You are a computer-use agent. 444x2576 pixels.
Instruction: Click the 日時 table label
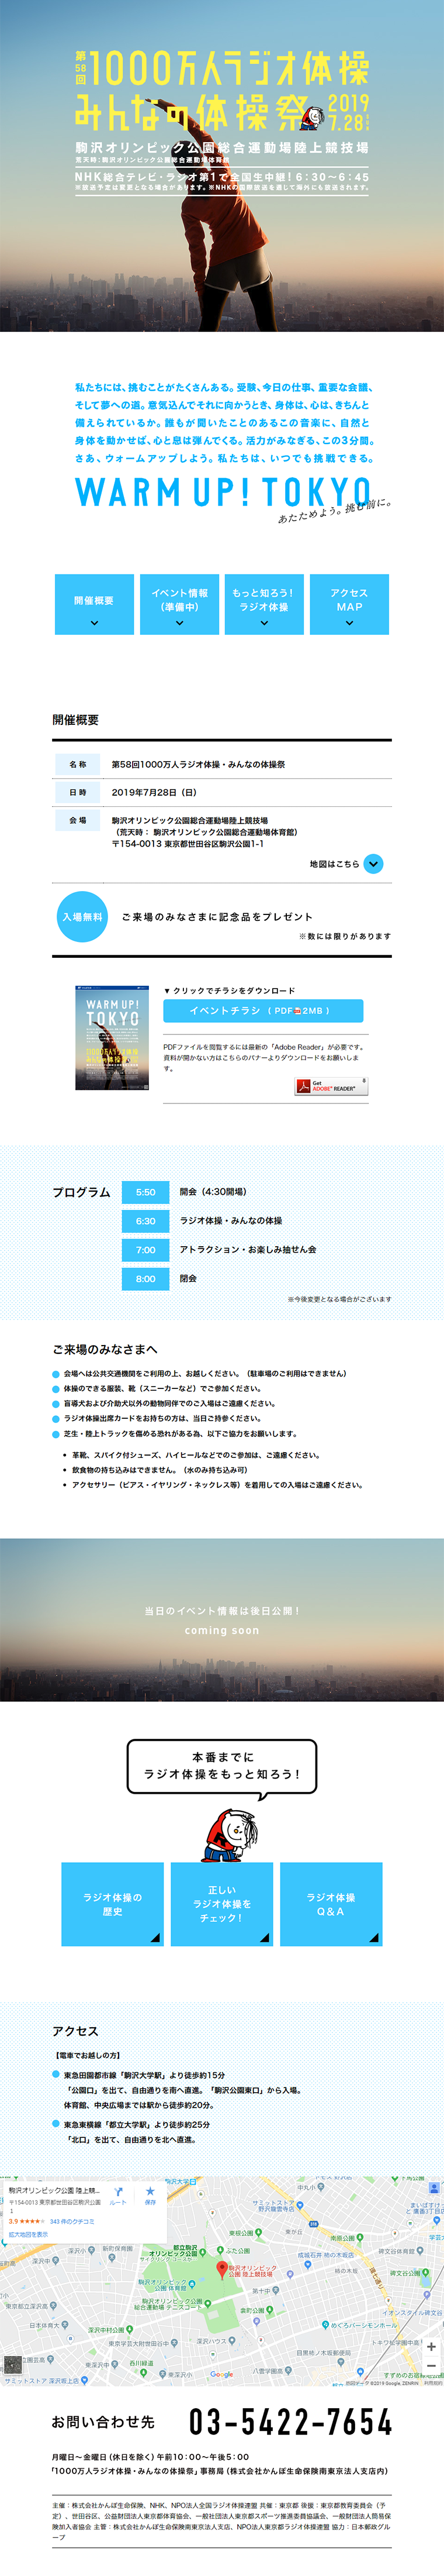pos(78,793)
